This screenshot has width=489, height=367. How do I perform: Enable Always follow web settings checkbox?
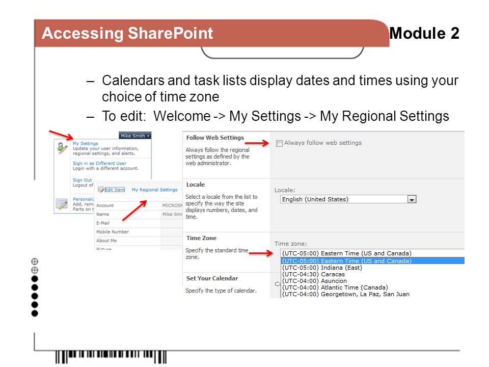pos(280,143)
